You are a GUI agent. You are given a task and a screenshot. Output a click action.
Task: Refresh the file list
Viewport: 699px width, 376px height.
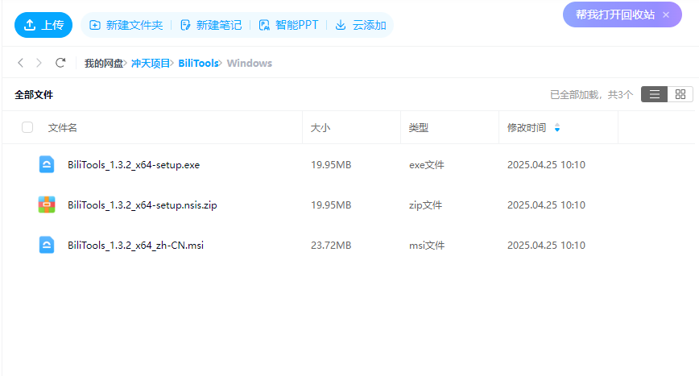click(60, 63)
